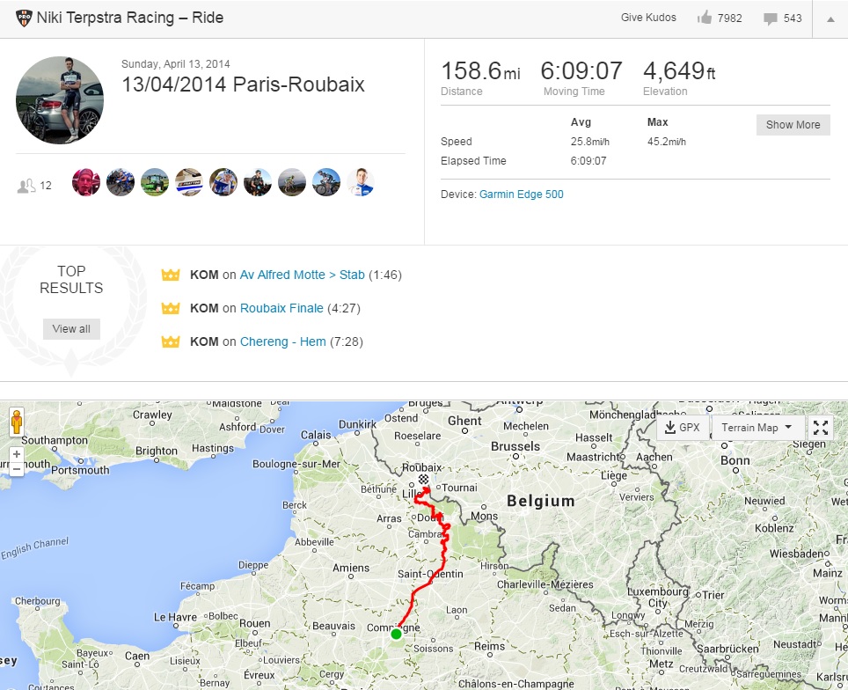
Task: Click the green route start marker
Action: (x=396, y=634)
